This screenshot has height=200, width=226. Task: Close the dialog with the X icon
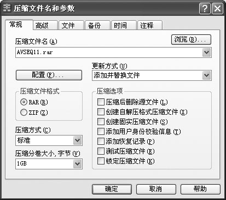[217, 8]
